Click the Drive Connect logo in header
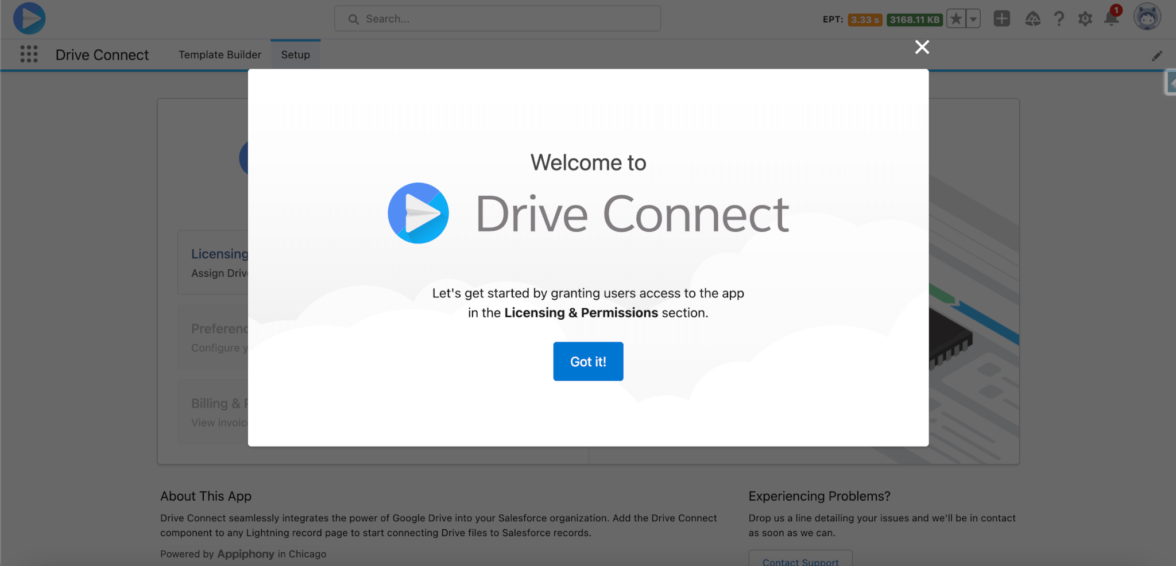1176x566 pixels. coord(29,18)
